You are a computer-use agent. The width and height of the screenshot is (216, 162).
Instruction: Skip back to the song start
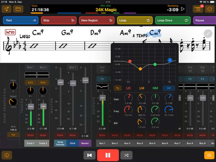[89, 155]
